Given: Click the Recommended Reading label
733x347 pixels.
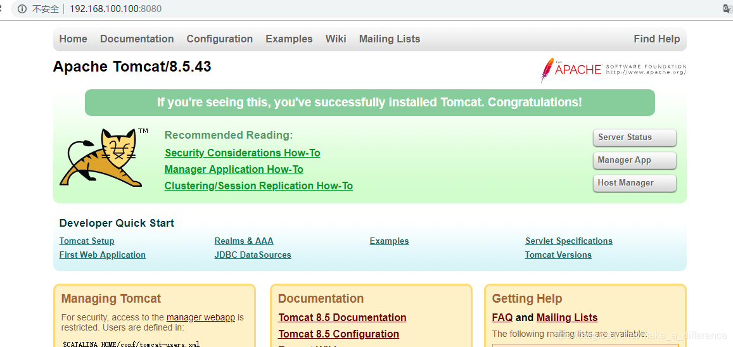Looking at the screenshot, I should pyautogui.click(x=229, y=136).
